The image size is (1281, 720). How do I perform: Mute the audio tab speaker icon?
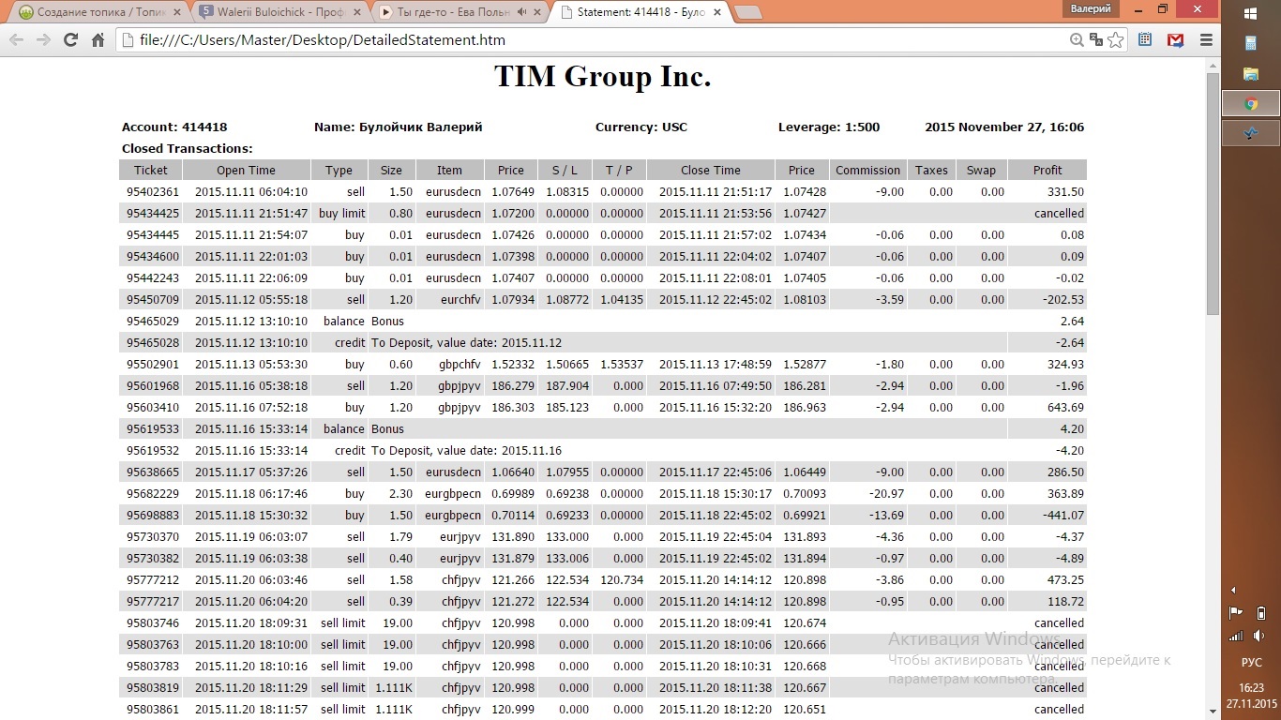point(521,12)
